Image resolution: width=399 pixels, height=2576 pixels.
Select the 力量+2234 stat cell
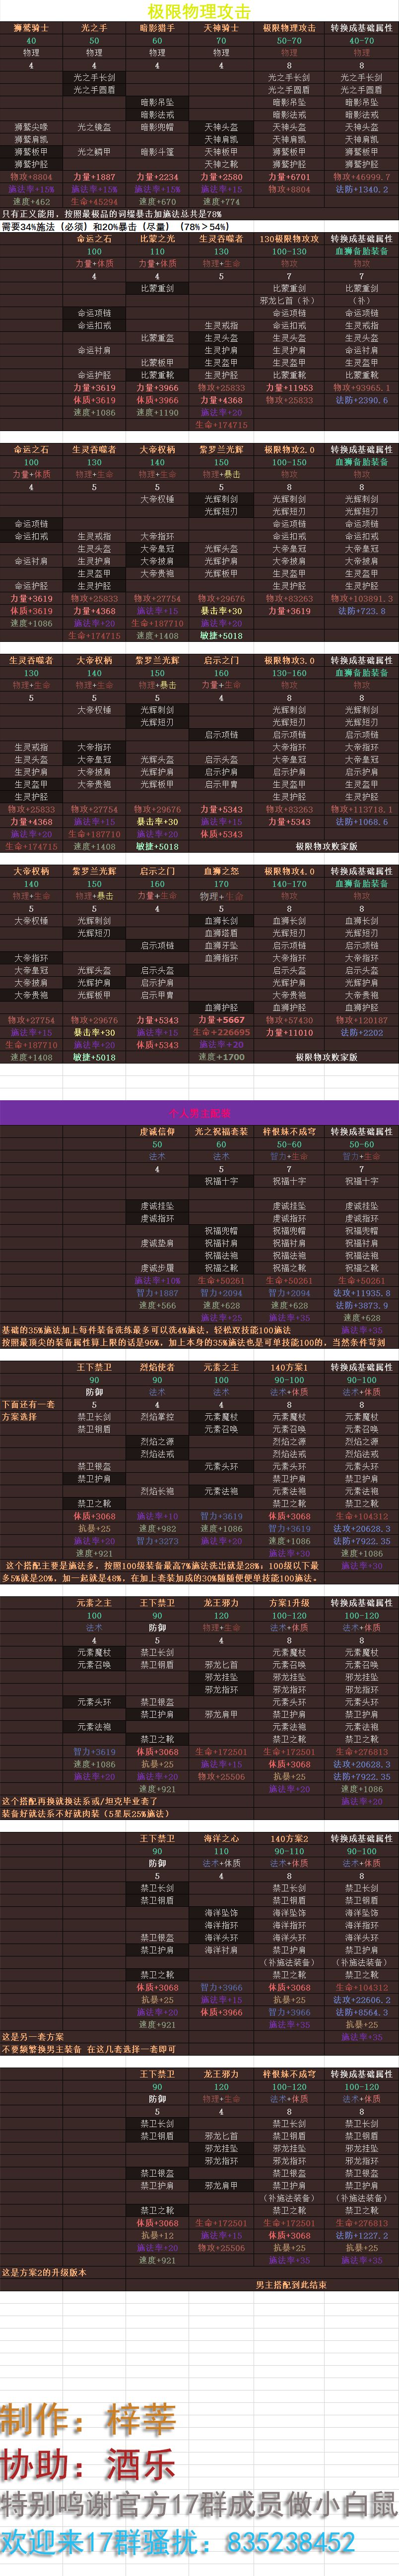(x=157, y=177)
